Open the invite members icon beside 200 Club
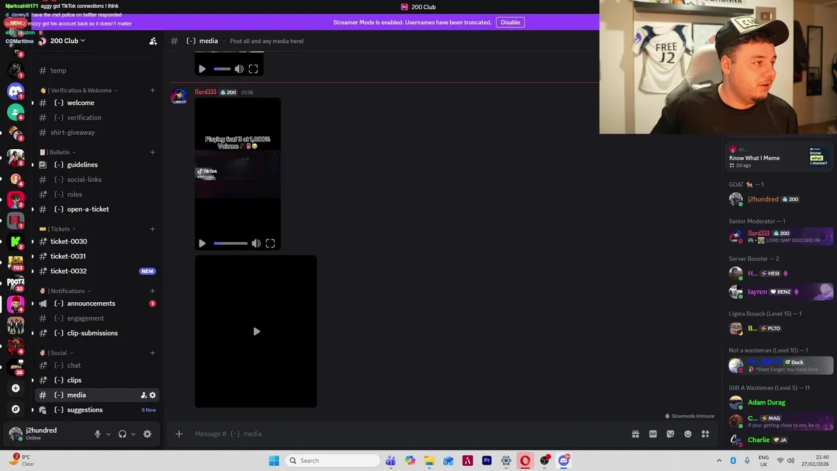837x471 pixels. click(x=153, y=41)
